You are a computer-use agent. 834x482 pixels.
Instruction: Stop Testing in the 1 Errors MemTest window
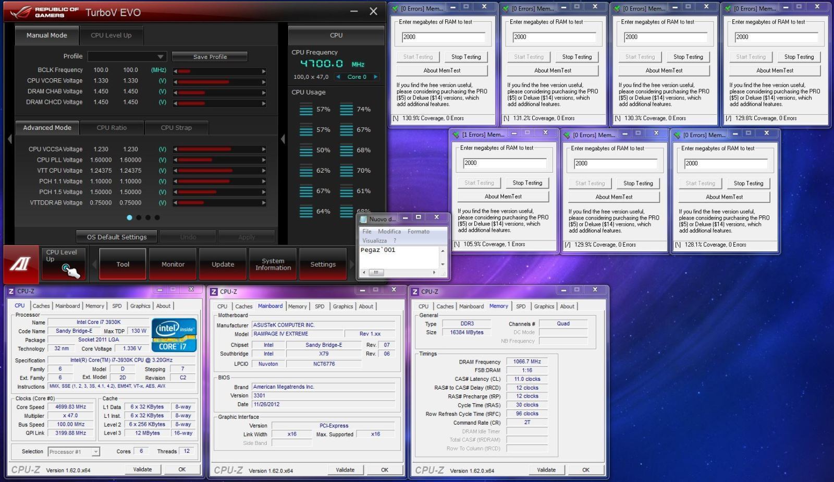click(x=527, y=183)
